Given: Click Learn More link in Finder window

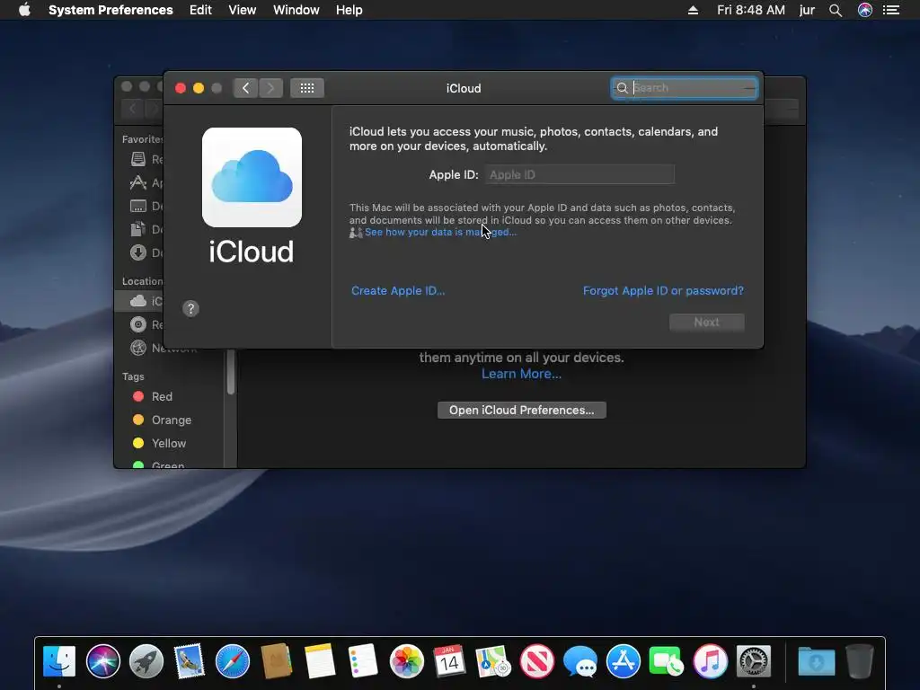Looking at the screenshot, I should (x=521, y=374).
